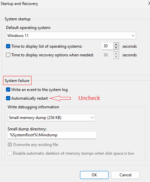The height and width of the screenshot is (182, 150).
Task: Click the recovery options time up arrow
Action: click(x=116, y=53)
